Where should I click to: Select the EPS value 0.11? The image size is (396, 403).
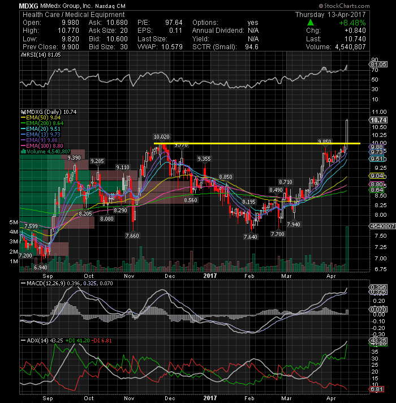tap(176, 31)
